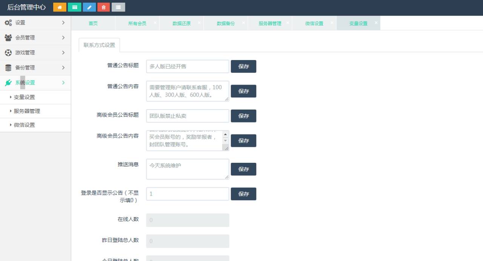
Task: Open 服务器管理 in the sidebar submenu
Action: 35,111
